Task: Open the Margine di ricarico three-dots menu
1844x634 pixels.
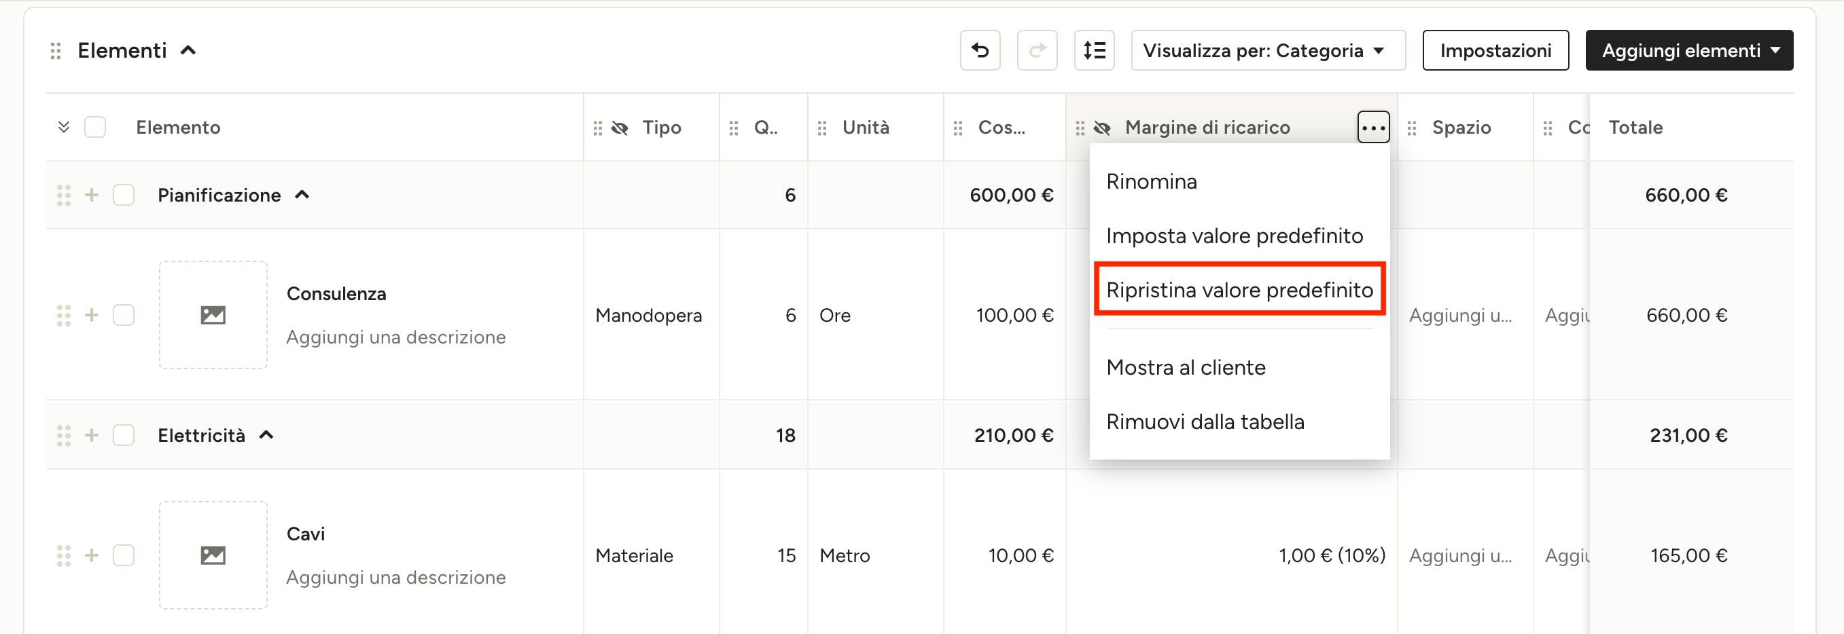Action: [x=1372, y=128]
